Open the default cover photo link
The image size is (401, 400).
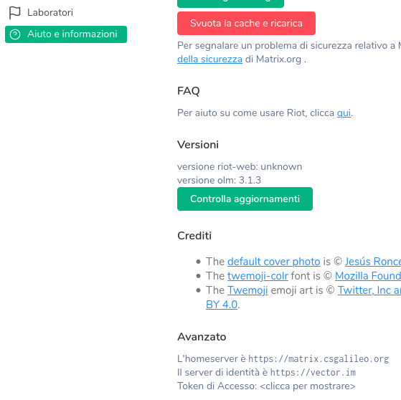click(x=273, y=262)
